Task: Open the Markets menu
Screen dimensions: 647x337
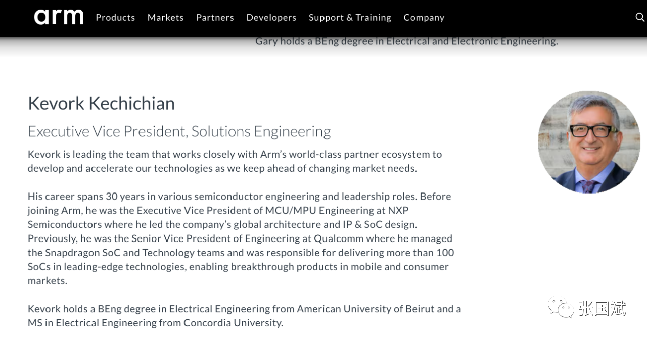Action: [x=165, y=17]
